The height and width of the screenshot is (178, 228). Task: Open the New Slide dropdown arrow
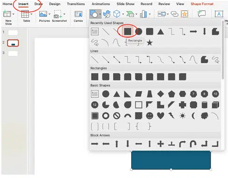click(x=14, y=14)
